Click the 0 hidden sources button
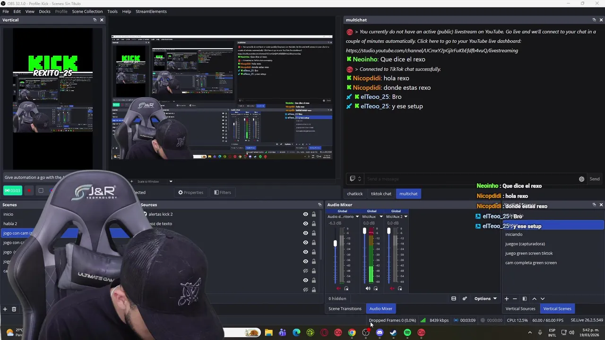The width and height of the screenshot is (605, 340). (337, 298)
